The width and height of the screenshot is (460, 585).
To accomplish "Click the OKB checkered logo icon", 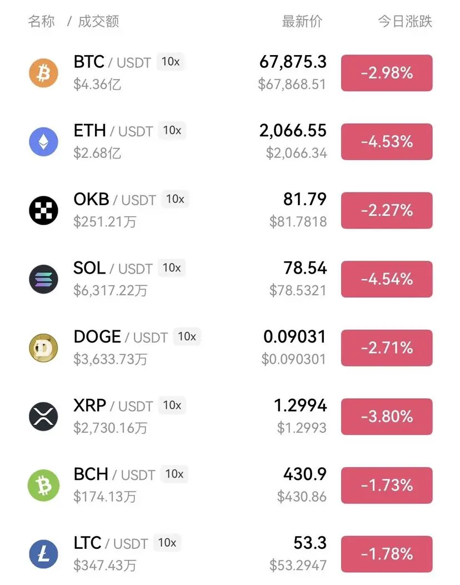I will point(44,210).
